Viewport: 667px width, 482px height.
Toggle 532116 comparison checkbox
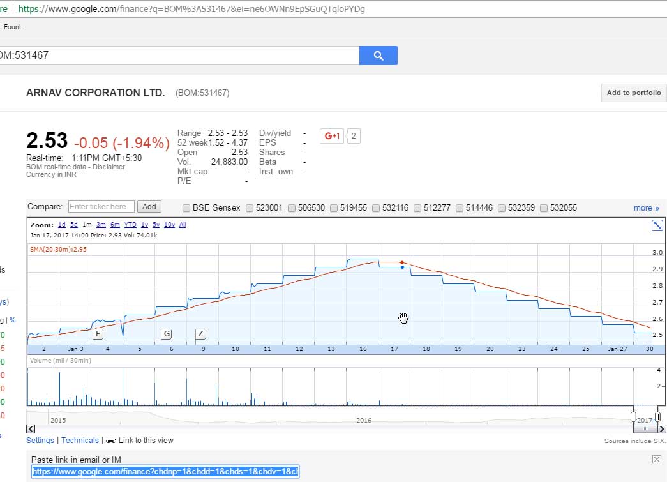[375, 208]
